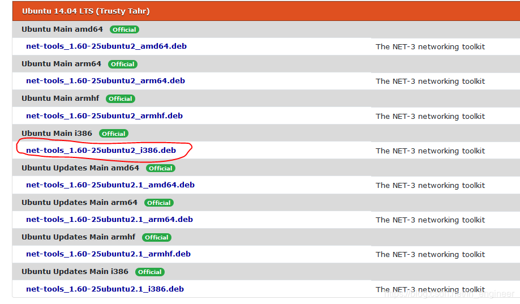The width and height of the screenshot is (520, 304).
Task: Open net-tools_1.60-25ubuntu2_armhf.deb link
Action: click(104, 116)
